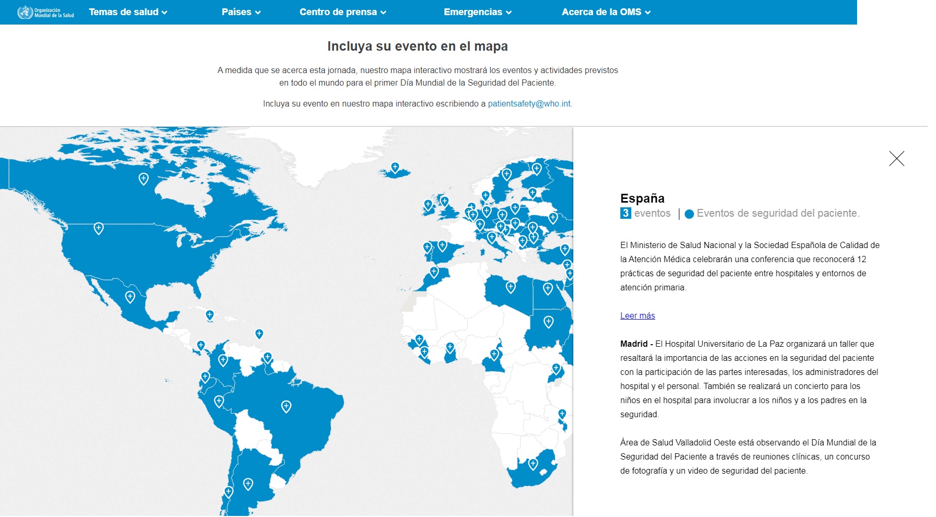Expand the Temas de salud menu

(128, 12)
